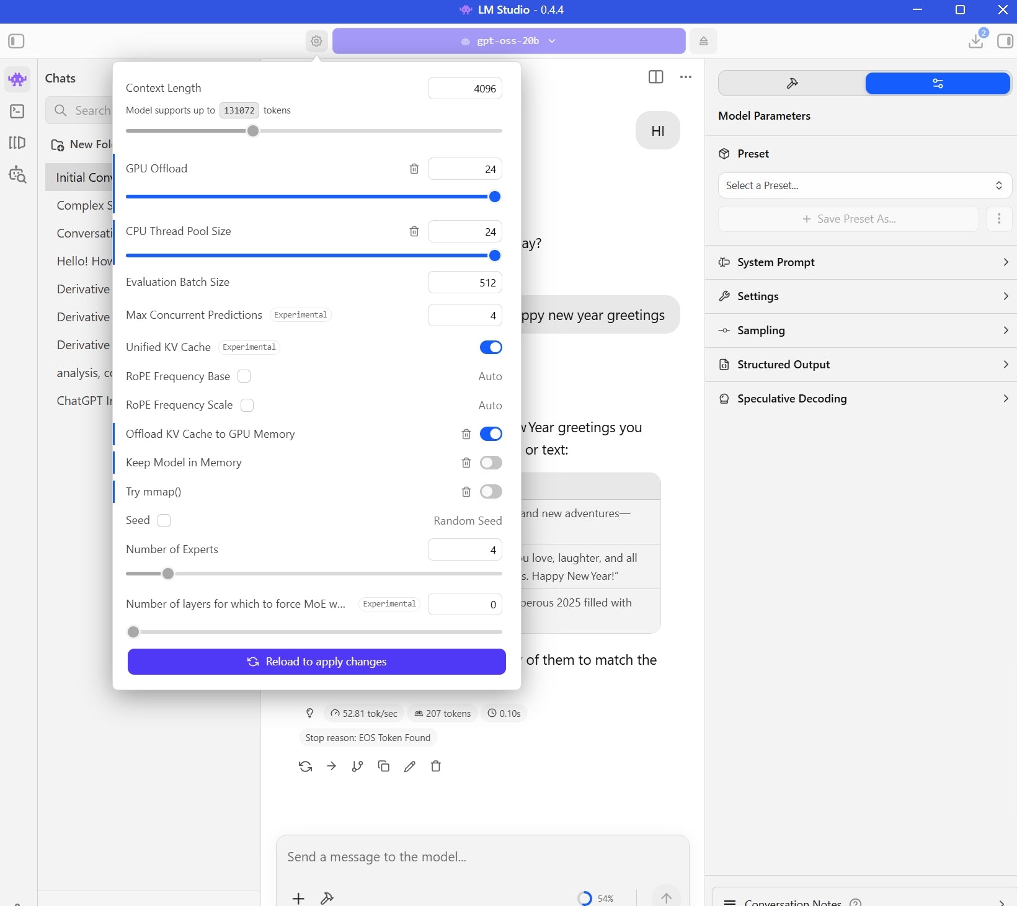1017x906 pixels.
Task: Toggle Unified KV Cache switch
Action: pyautogui.click(x=491, y=347)
